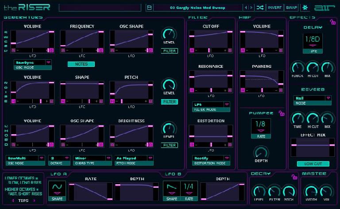Click the randomize shuffle icon

[x=260, y=8]
